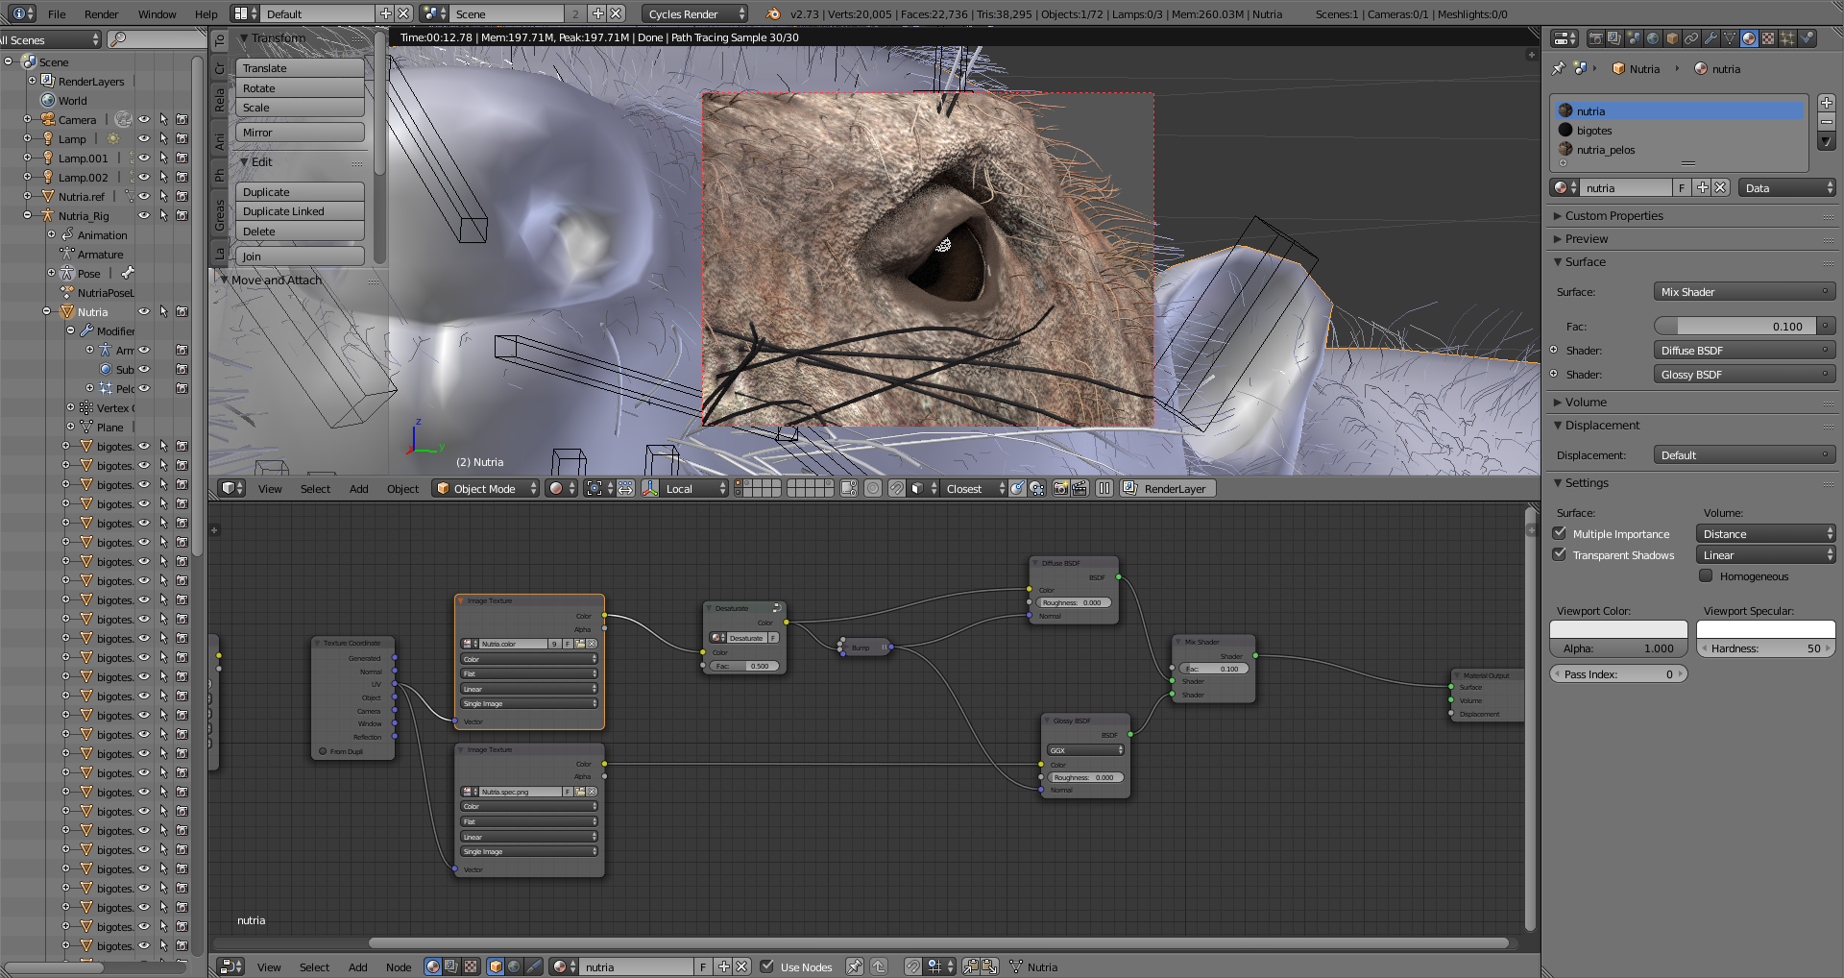Viewport: 1844px width, 978px height.
Task: Open the Cycles Render engine dropdown
Action: pyautogui.click(x=694, y=13)
